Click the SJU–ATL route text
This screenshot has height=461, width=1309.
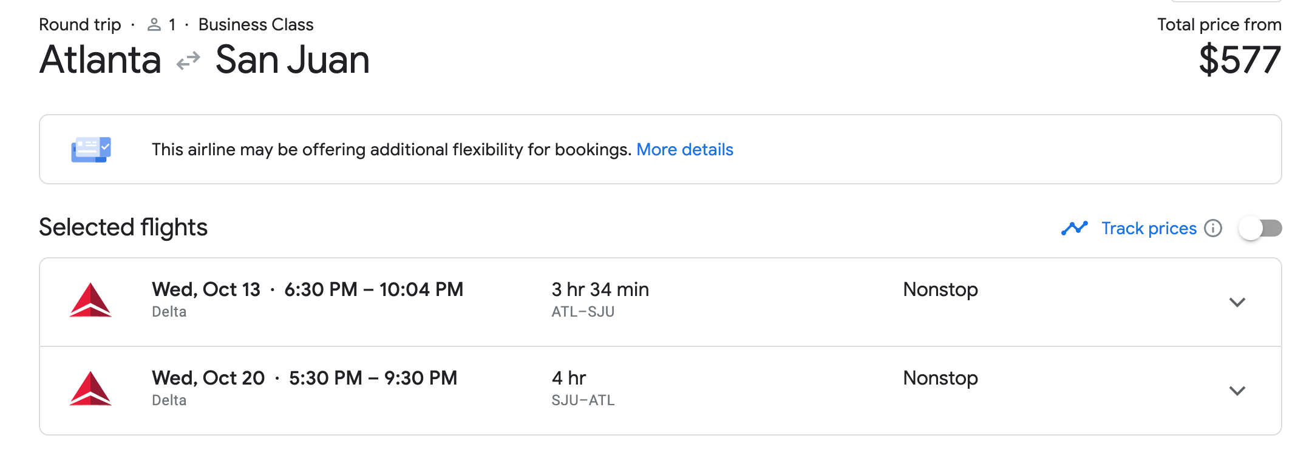click(583, 400)
